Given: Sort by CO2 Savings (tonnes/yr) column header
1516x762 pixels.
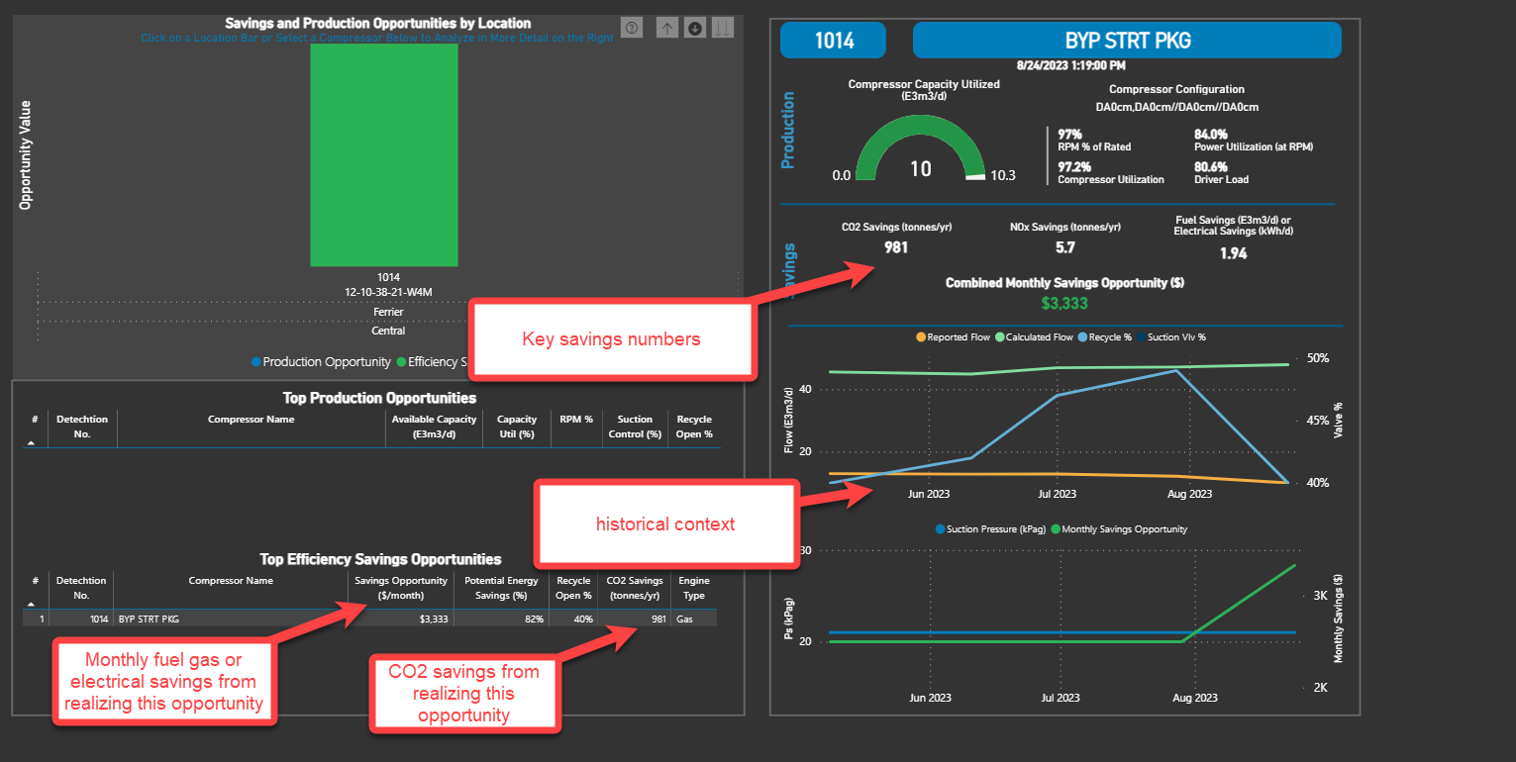Looking at the screenshot, I should [635, 588].
